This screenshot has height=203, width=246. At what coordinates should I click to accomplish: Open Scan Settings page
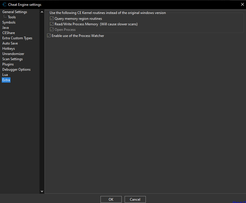[x=12, y=59]
